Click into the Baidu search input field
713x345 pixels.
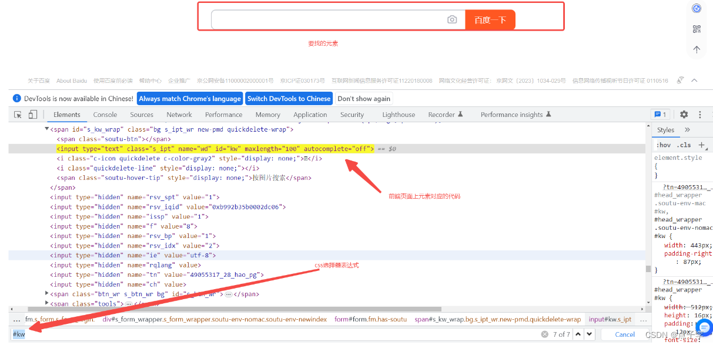[329, 19]
